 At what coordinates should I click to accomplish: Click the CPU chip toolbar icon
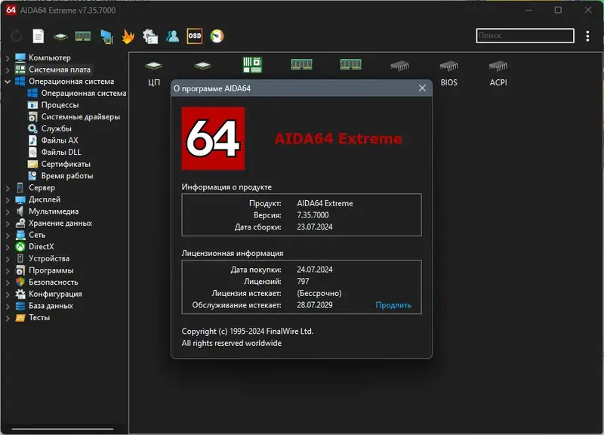click(x=60, y=36)
